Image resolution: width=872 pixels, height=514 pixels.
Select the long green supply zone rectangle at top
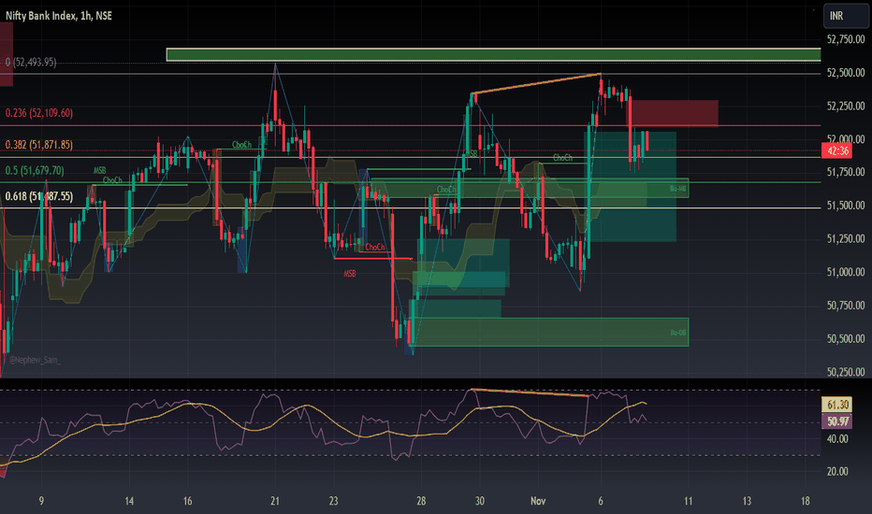493,54
